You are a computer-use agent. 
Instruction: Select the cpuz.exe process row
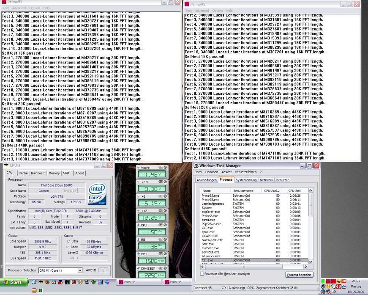(x=254, y=232)
